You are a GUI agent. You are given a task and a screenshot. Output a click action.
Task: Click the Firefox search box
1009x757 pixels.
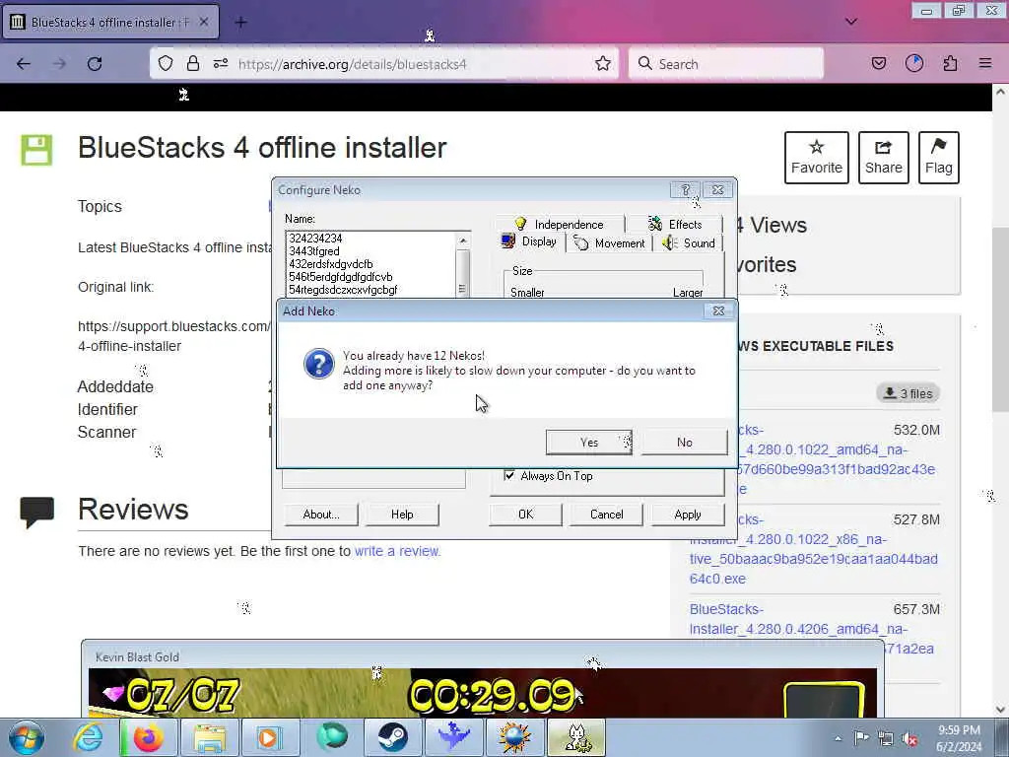click(726, 63)
